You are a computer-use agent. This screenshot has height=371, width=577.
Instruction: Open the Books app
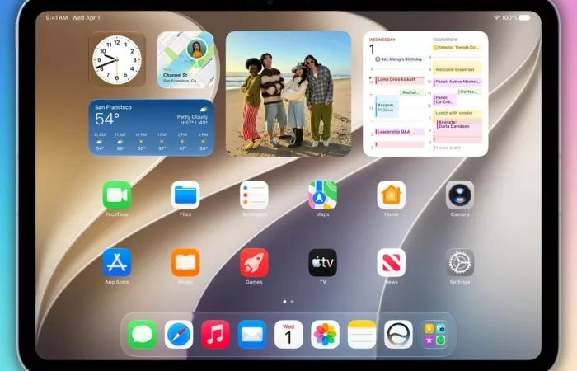pos(185,263)
